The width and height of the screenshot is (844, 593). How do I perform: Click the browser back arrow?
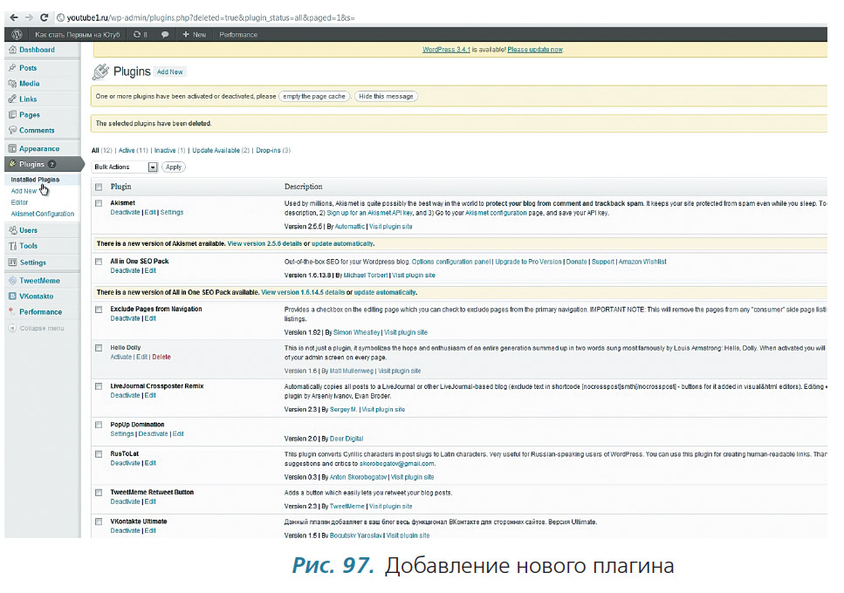pyautogui.click(x=14, y=17)
